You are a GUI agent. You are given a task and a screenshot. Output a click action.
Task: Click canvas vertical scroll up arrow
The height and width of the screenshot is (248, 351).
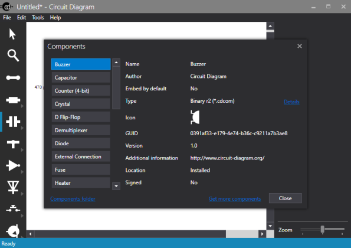click(270, 26)
